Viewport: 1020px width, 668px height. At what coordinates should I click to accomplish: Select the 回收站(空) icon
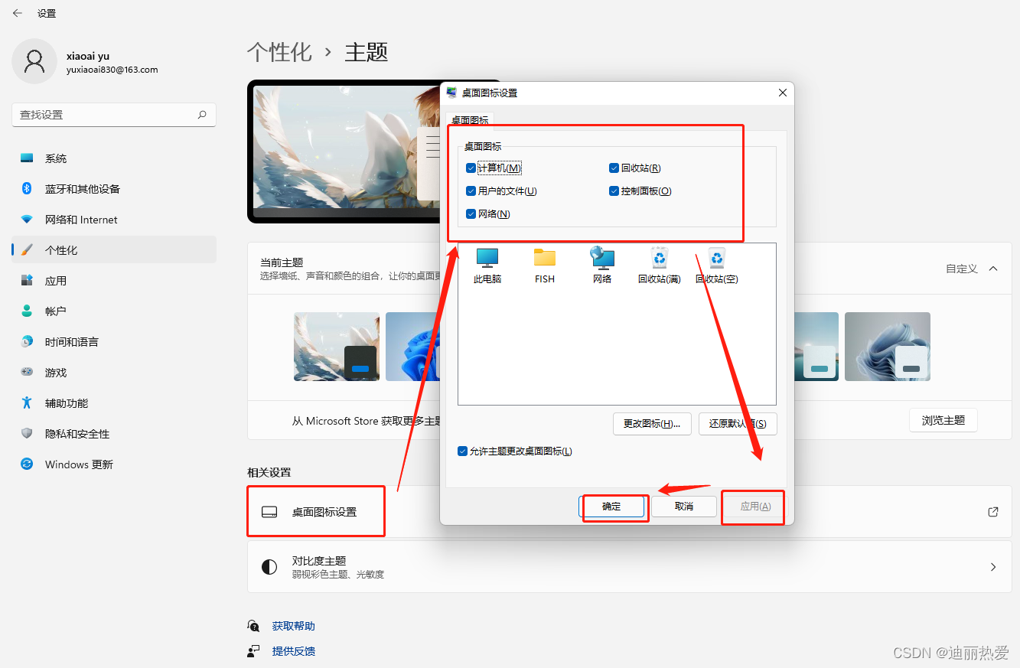(716, 266)
